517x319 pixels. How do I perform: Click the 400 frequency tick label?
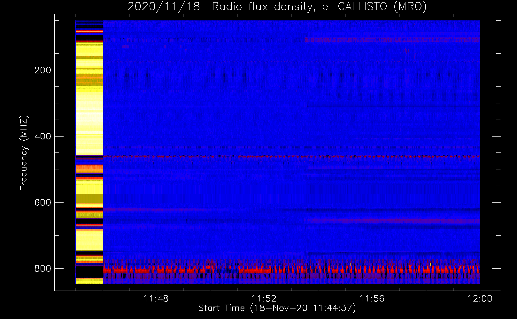tap(43, 136)
